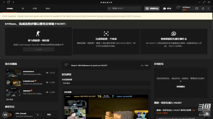The image size is (213, 119).
Task: Open the FPL Circuit name
Action: [21, 113]
